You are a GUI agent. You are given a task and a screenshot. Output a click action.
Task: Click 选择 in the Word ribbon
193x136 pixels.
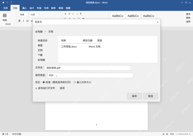(x=188, y=22)
